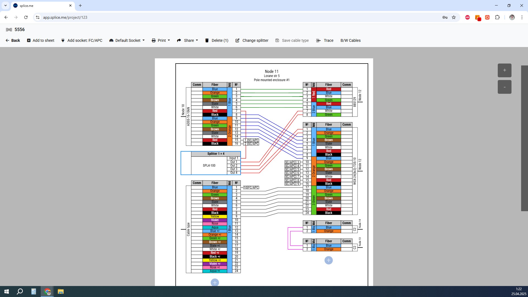The width and height of the screenshot is (528, 297).
Task: Zoom out with the minus button
Action: tap(504, 87)
